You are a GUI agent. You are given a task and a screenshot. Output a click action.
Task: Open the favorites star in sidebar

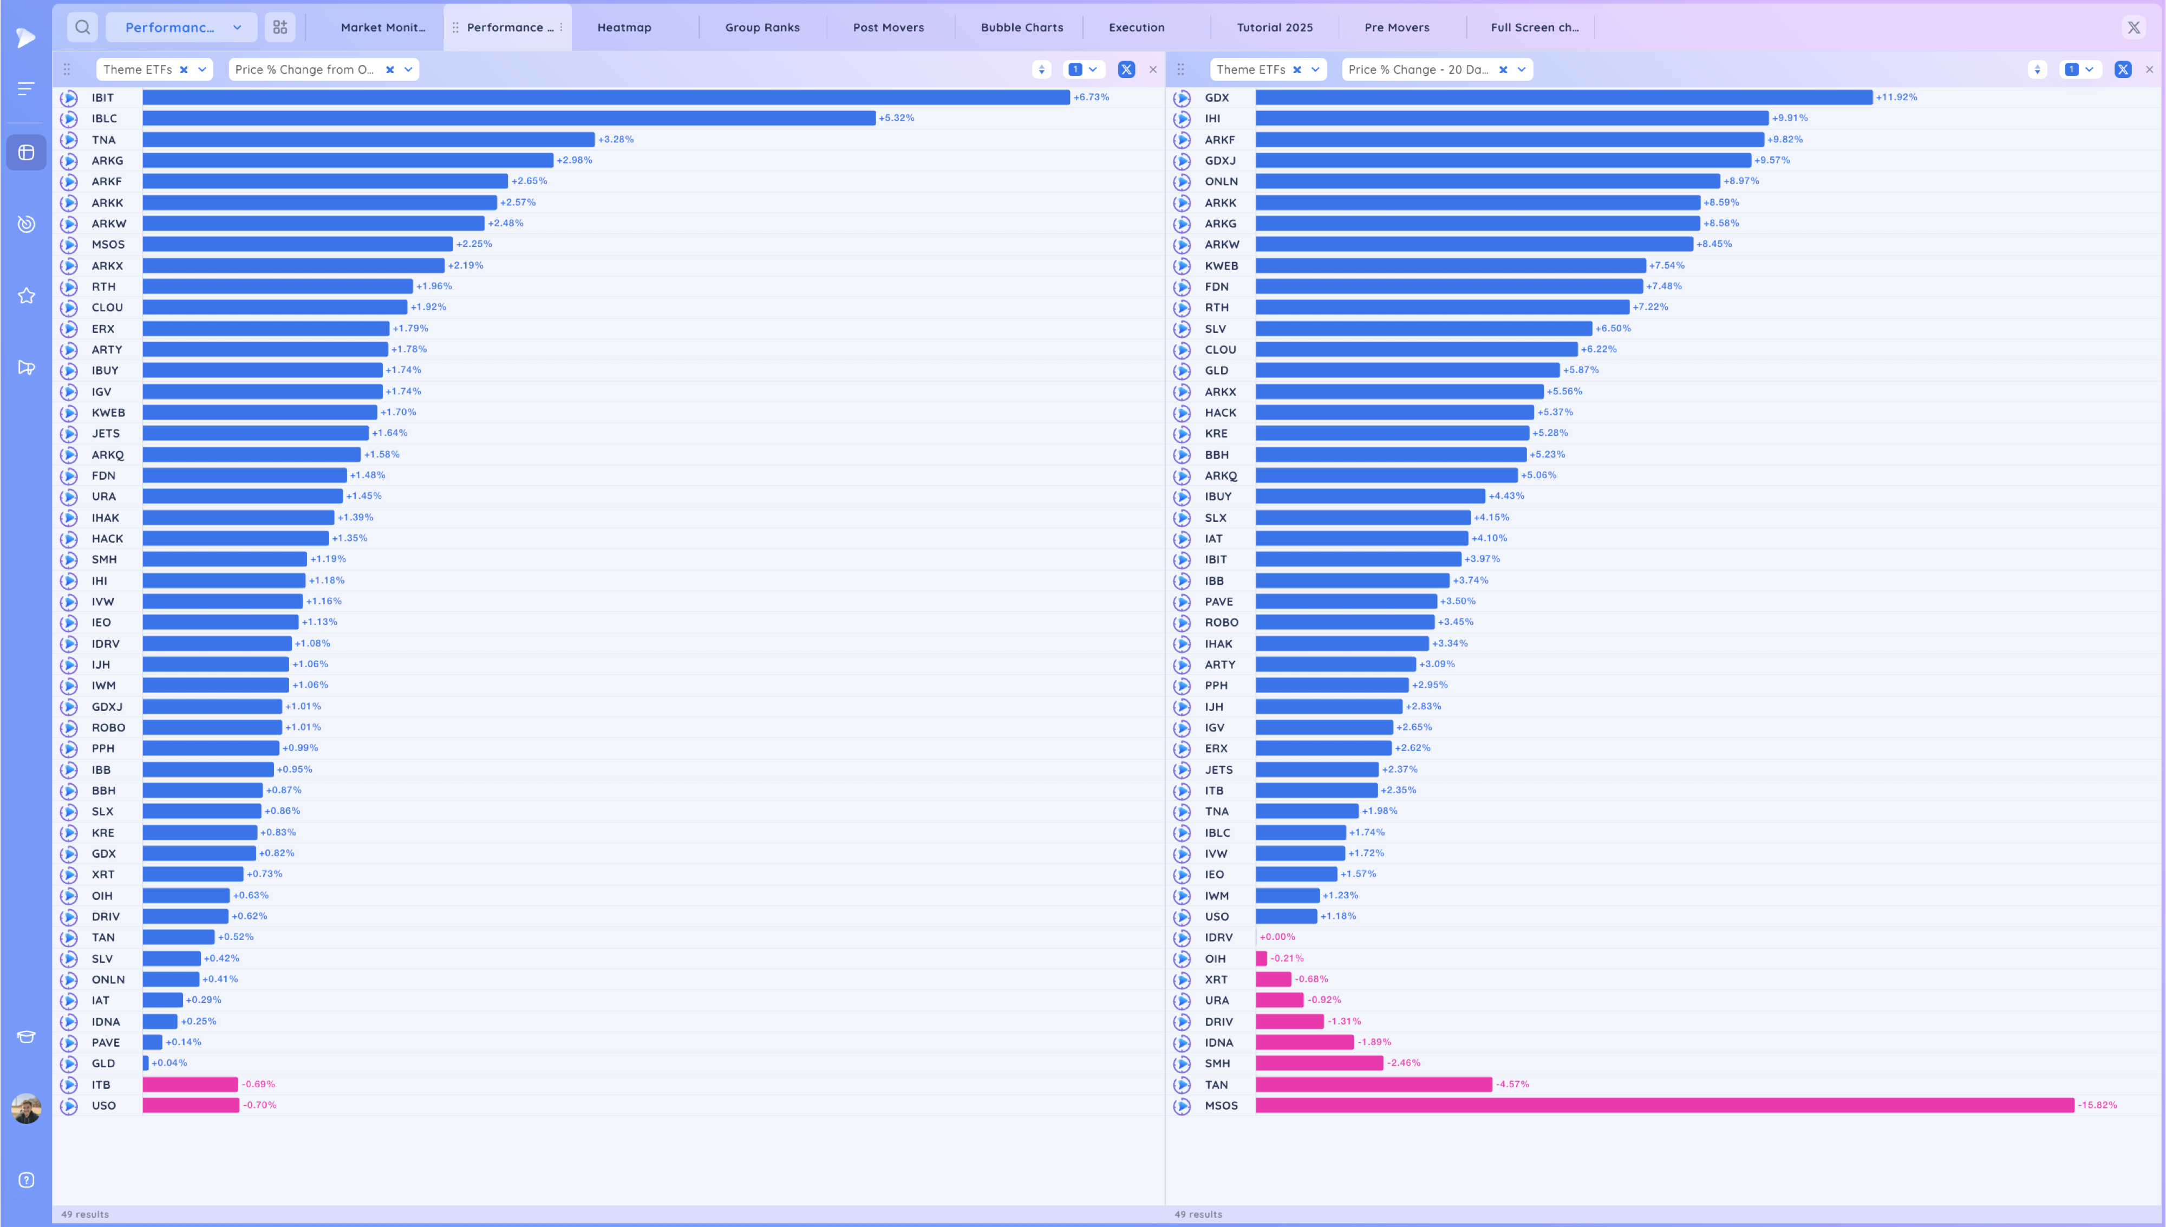click(x=26, y=296)
